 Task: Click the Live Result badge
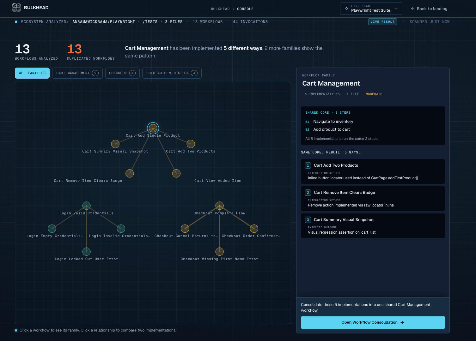pyautogui.click(x=382, y=22)
